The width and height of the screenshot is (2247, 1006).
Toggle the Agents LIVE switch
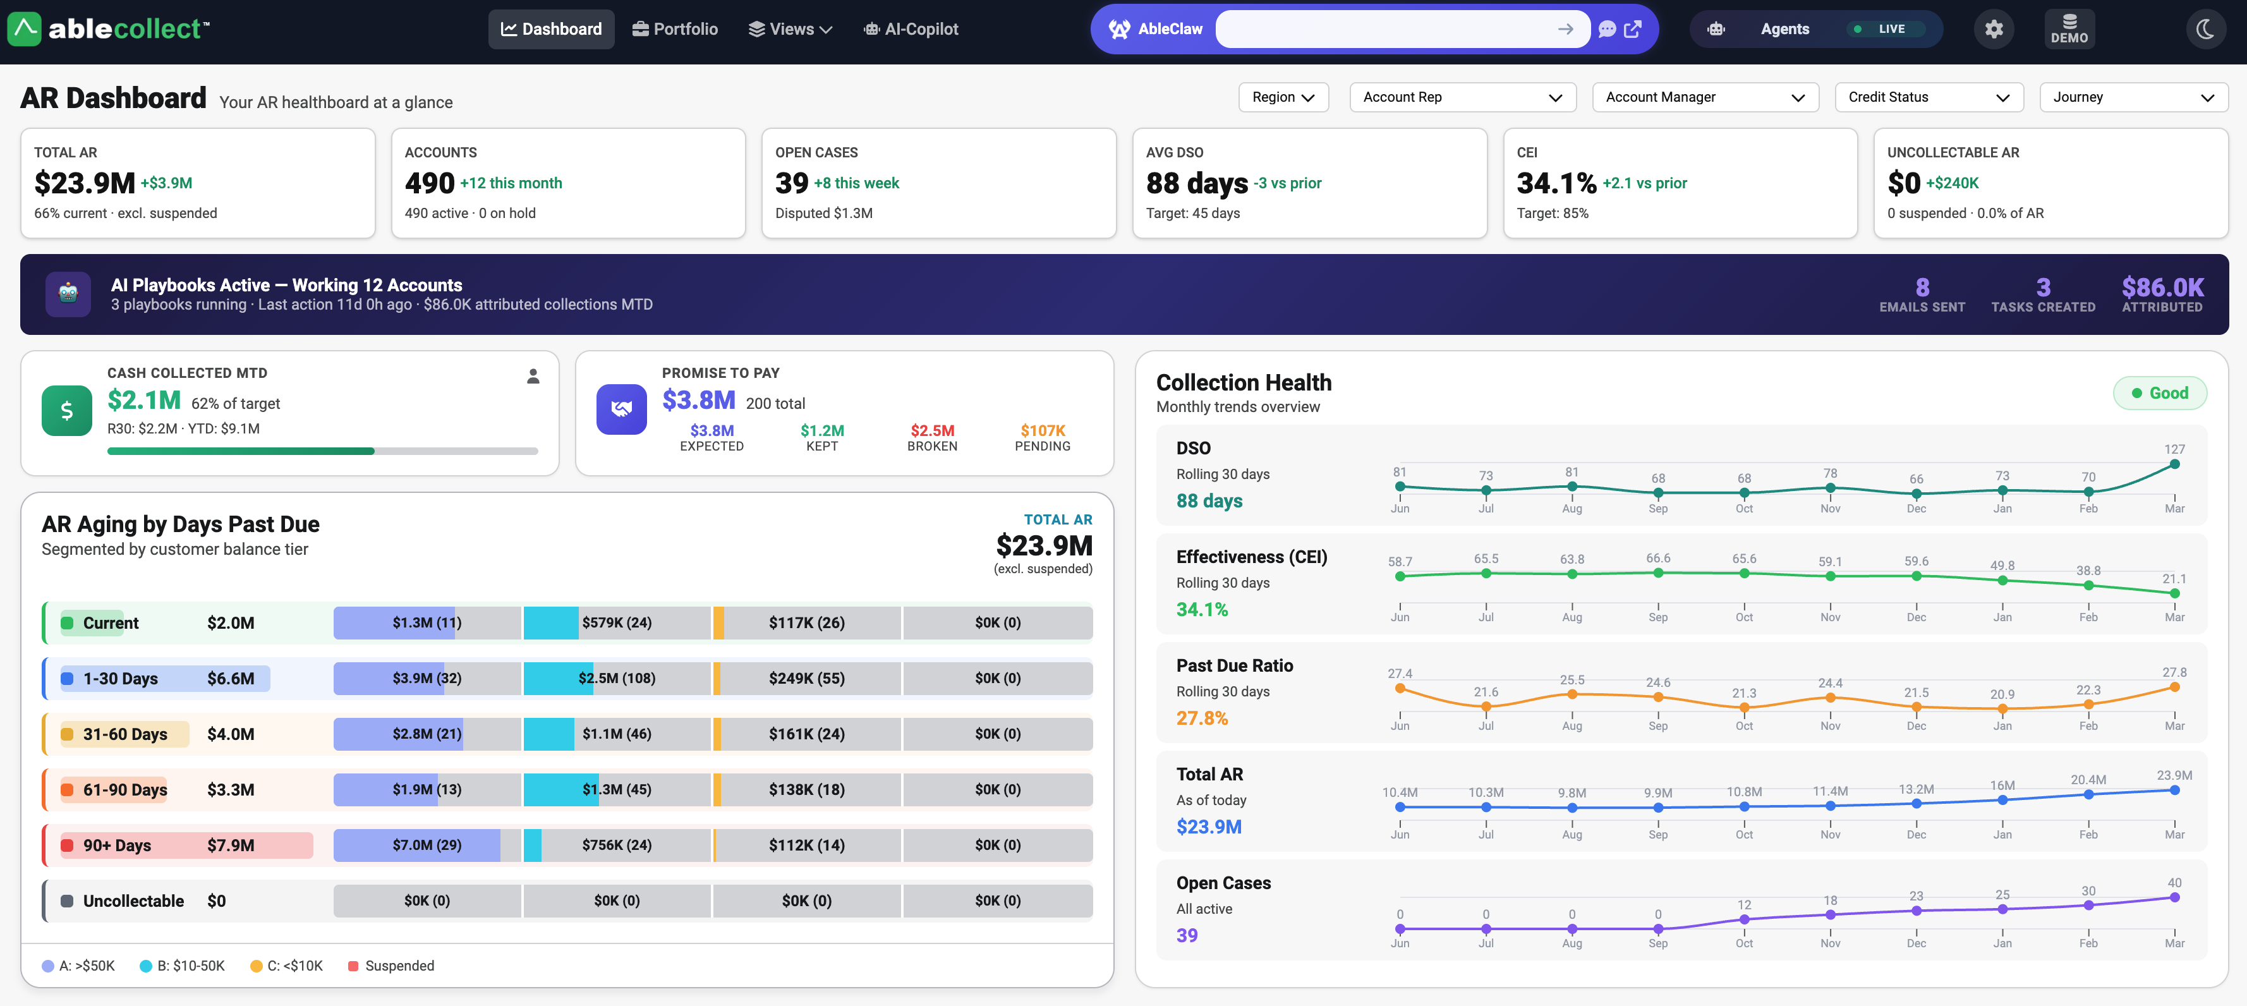coord(1884,29)
